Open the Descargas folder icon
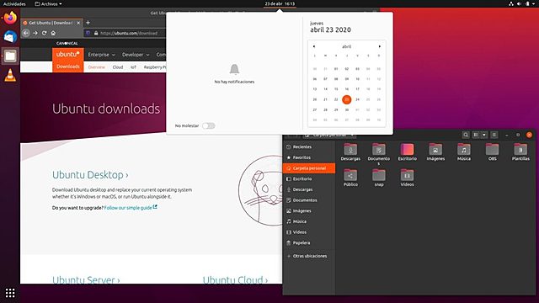This screenshot has width=539, height=303. (350, 152)
